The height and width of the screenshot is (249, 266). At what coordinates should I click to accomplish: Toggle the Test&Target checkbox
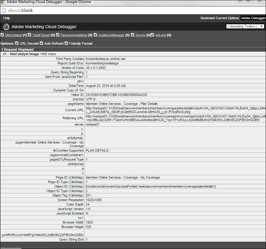tap(29, 35)
